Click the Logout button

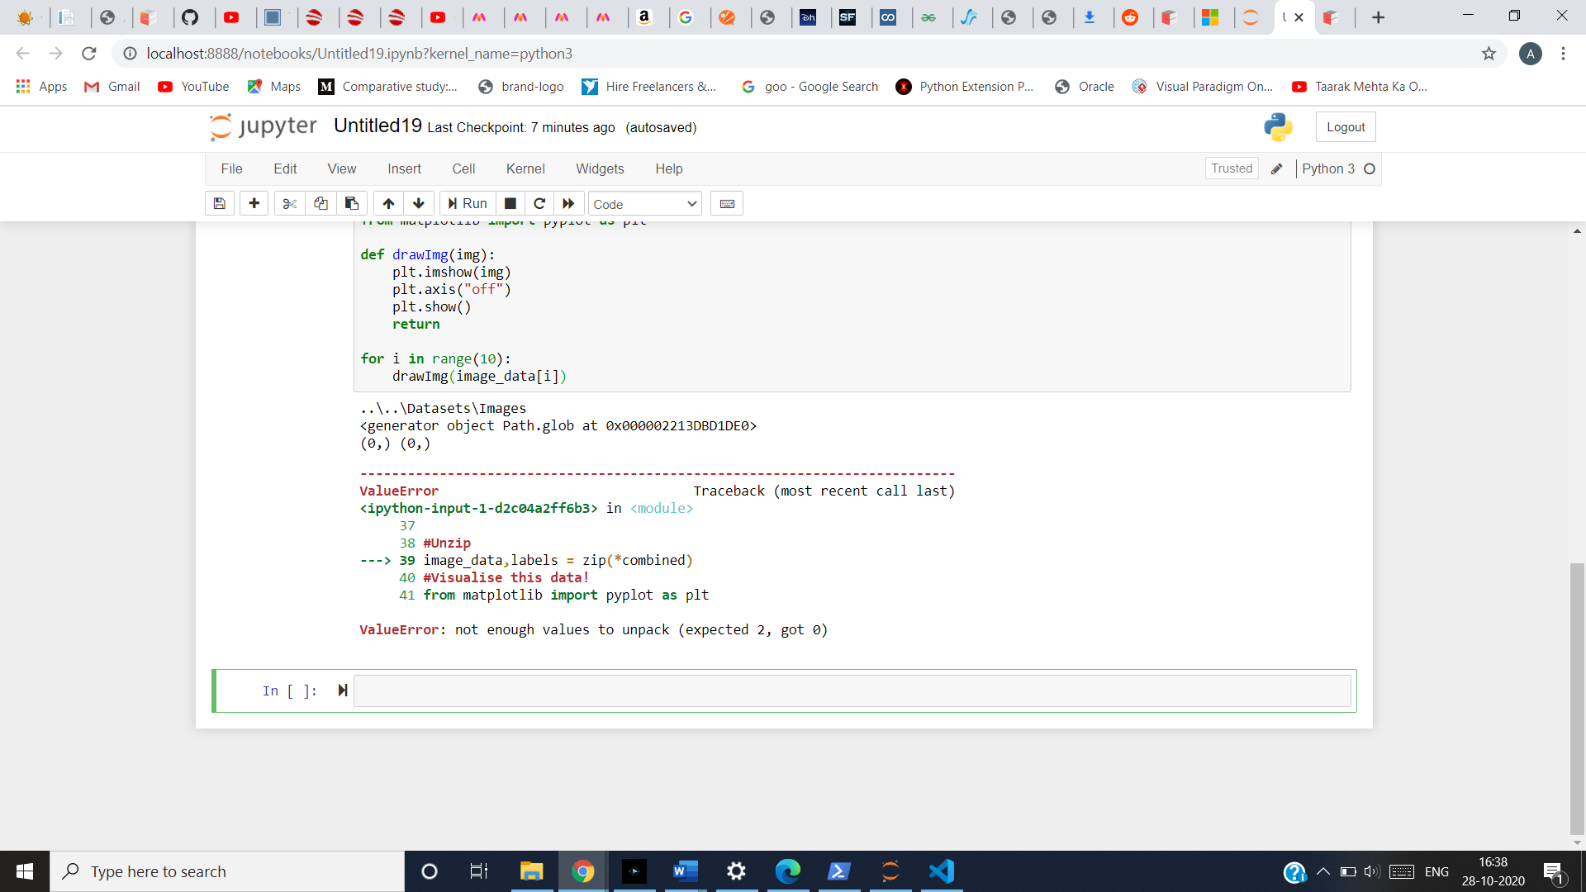tap(1346, 127)
